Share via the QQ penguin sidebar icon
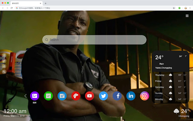 [4, 66]
